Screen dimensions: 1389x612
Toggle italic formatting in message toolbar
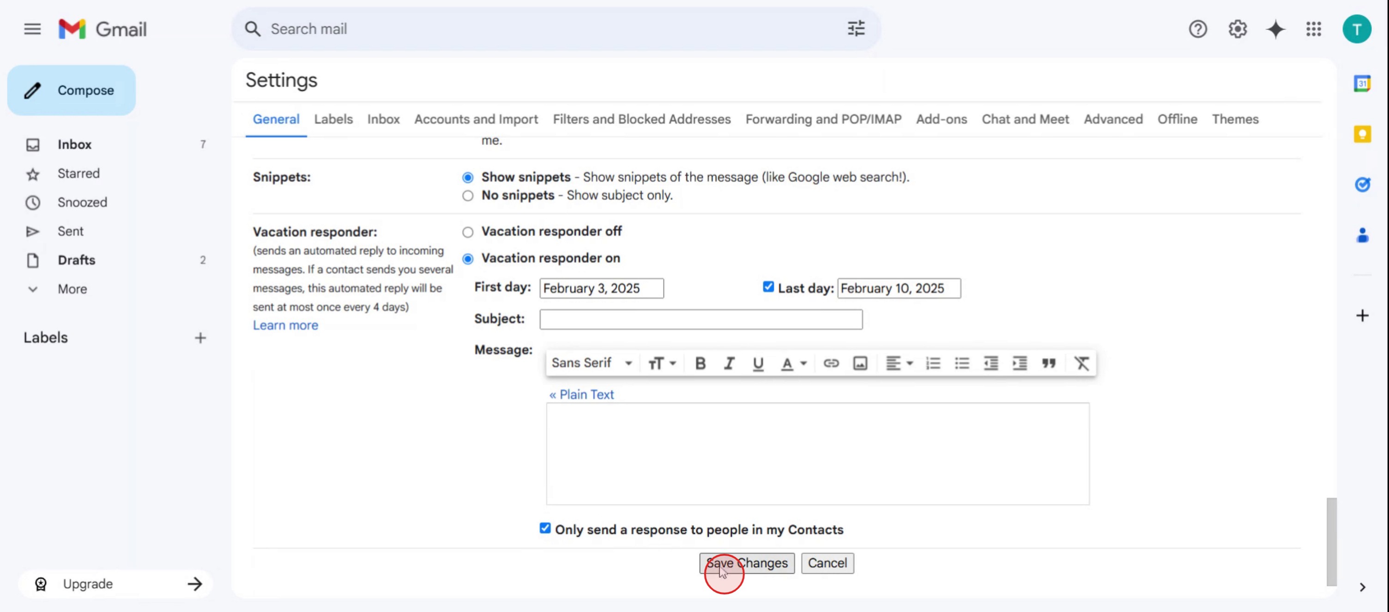pyautogui.click(x=729, y=364)
